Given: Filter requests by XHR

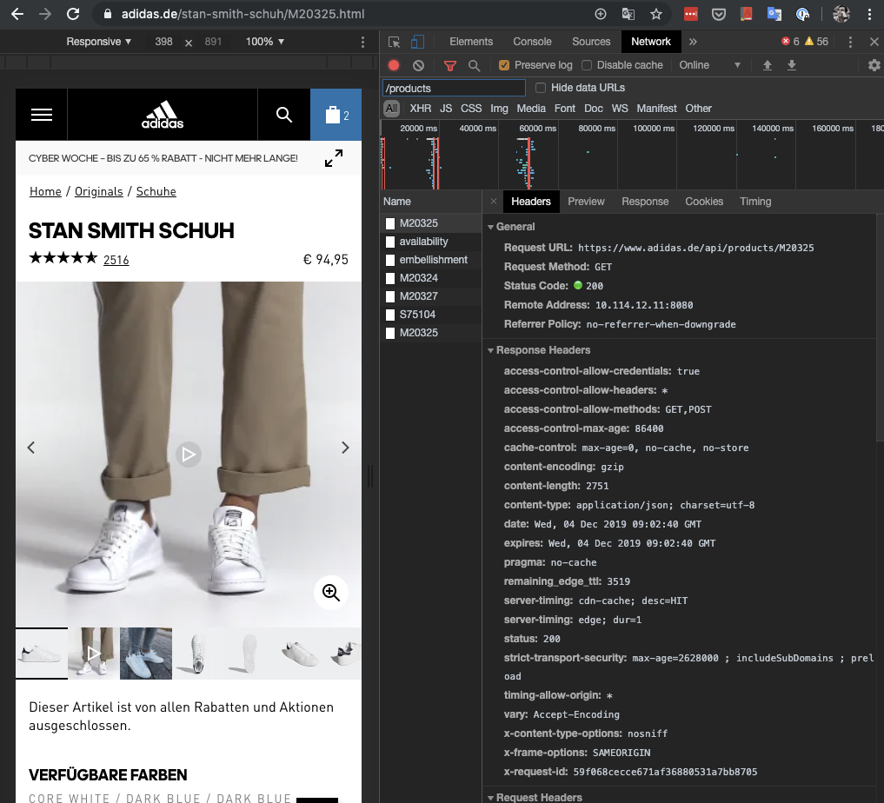Looking at the screenshot, I should pos(420,108).
